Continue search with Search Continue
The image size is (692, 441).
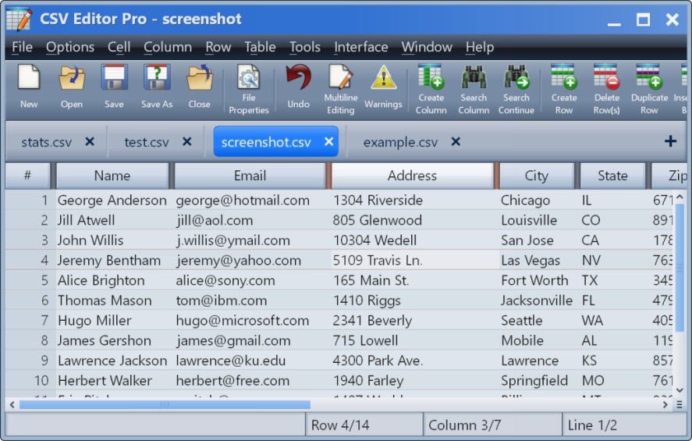click(x=516, y=90)
